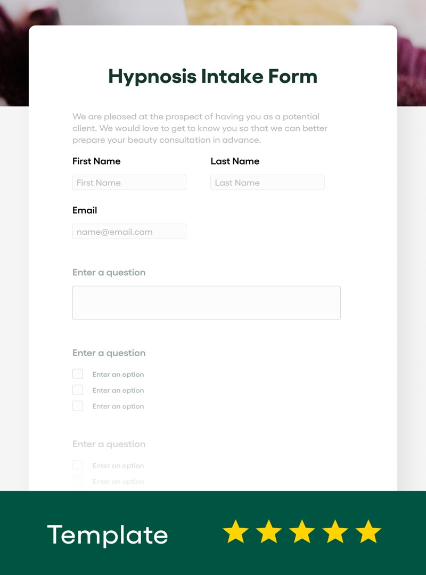The width and height of the screenshot is (426, 575).
Task: Click the faded 'Enter a question' heading
Action: [109, 443]
